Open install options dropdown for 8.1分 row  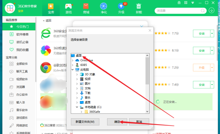pyautogui.click(x=212, y=51)
